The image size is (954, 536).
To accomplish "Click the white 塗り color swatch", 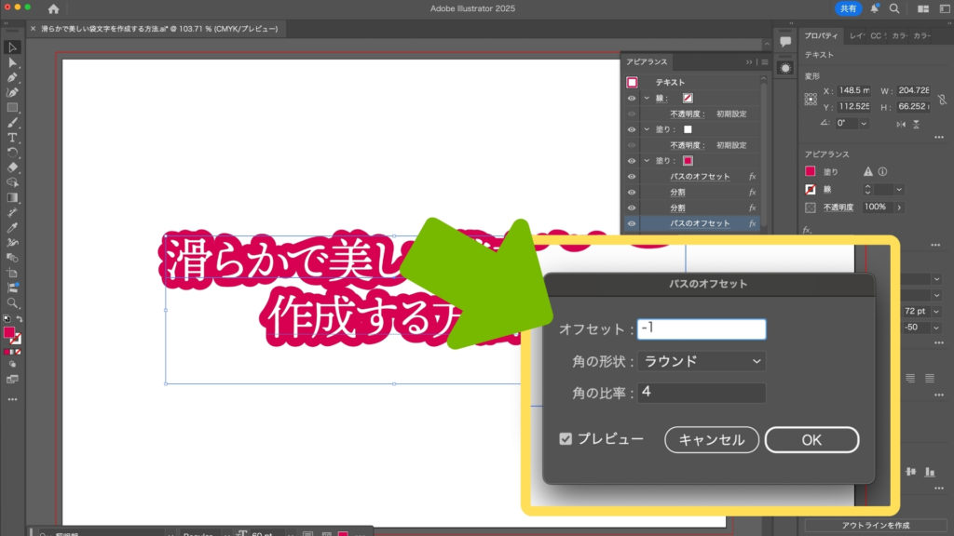I will (x=688, y=129).
